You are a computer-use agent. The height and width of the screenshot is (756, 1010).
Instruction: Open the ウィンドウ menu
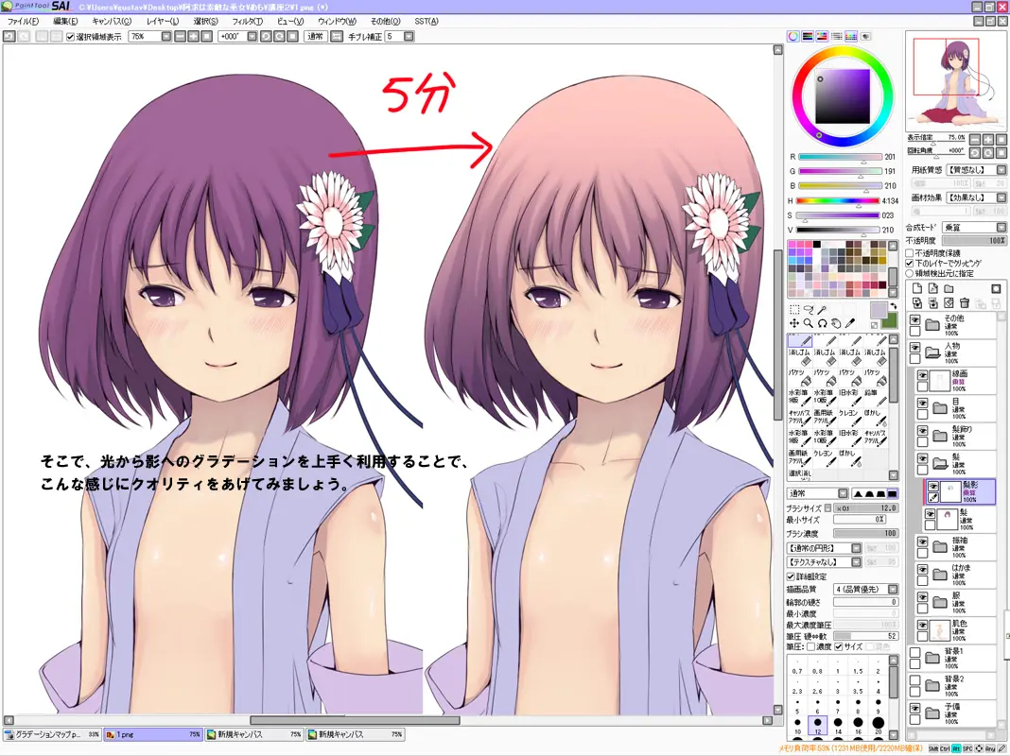[x=337, y=21]
